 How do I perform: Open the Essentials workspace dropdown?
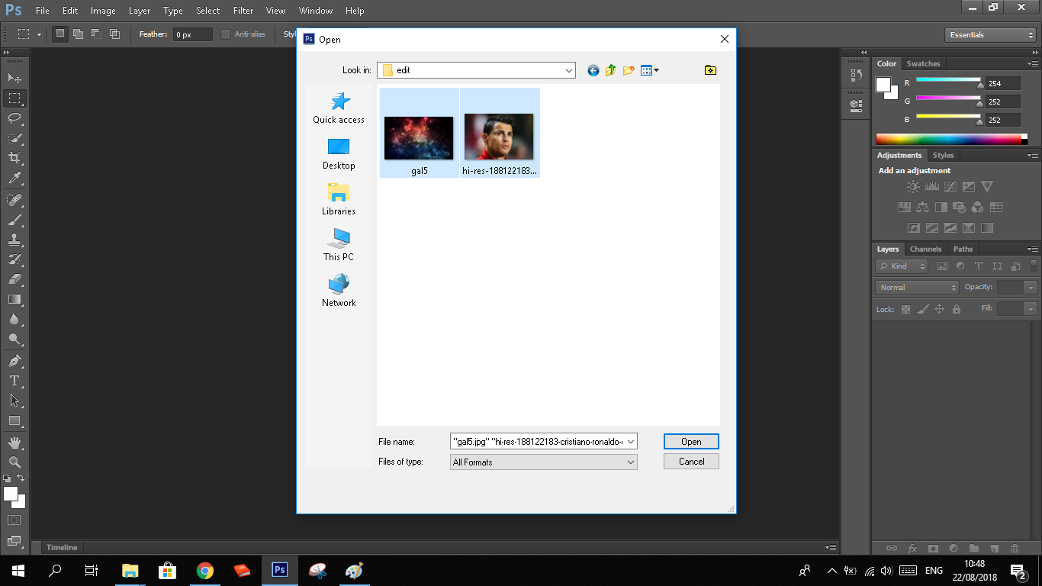pos(989,35)
